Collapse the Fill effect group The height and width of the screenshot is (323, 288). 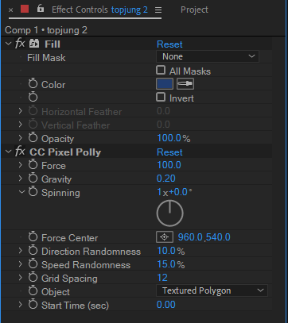click(9, 44)
